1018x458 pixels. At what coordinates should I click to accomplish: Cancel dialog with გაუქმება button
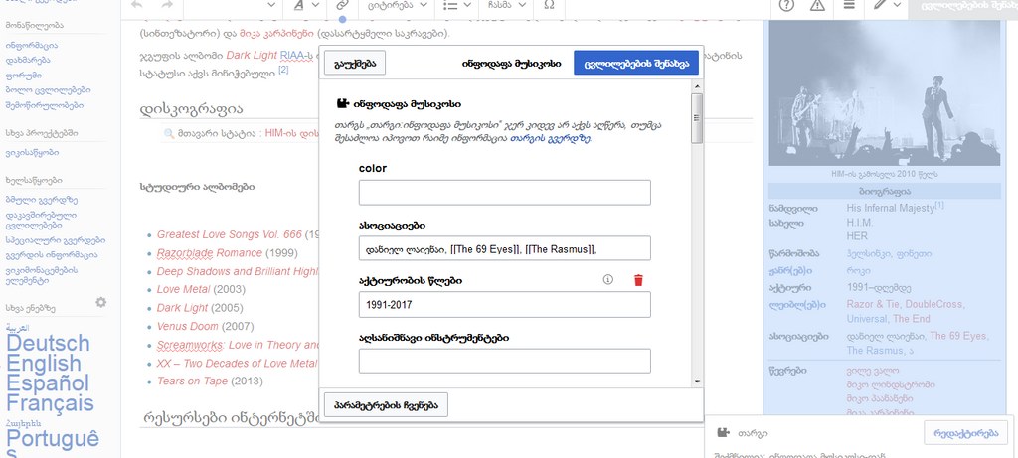[355, 64]
